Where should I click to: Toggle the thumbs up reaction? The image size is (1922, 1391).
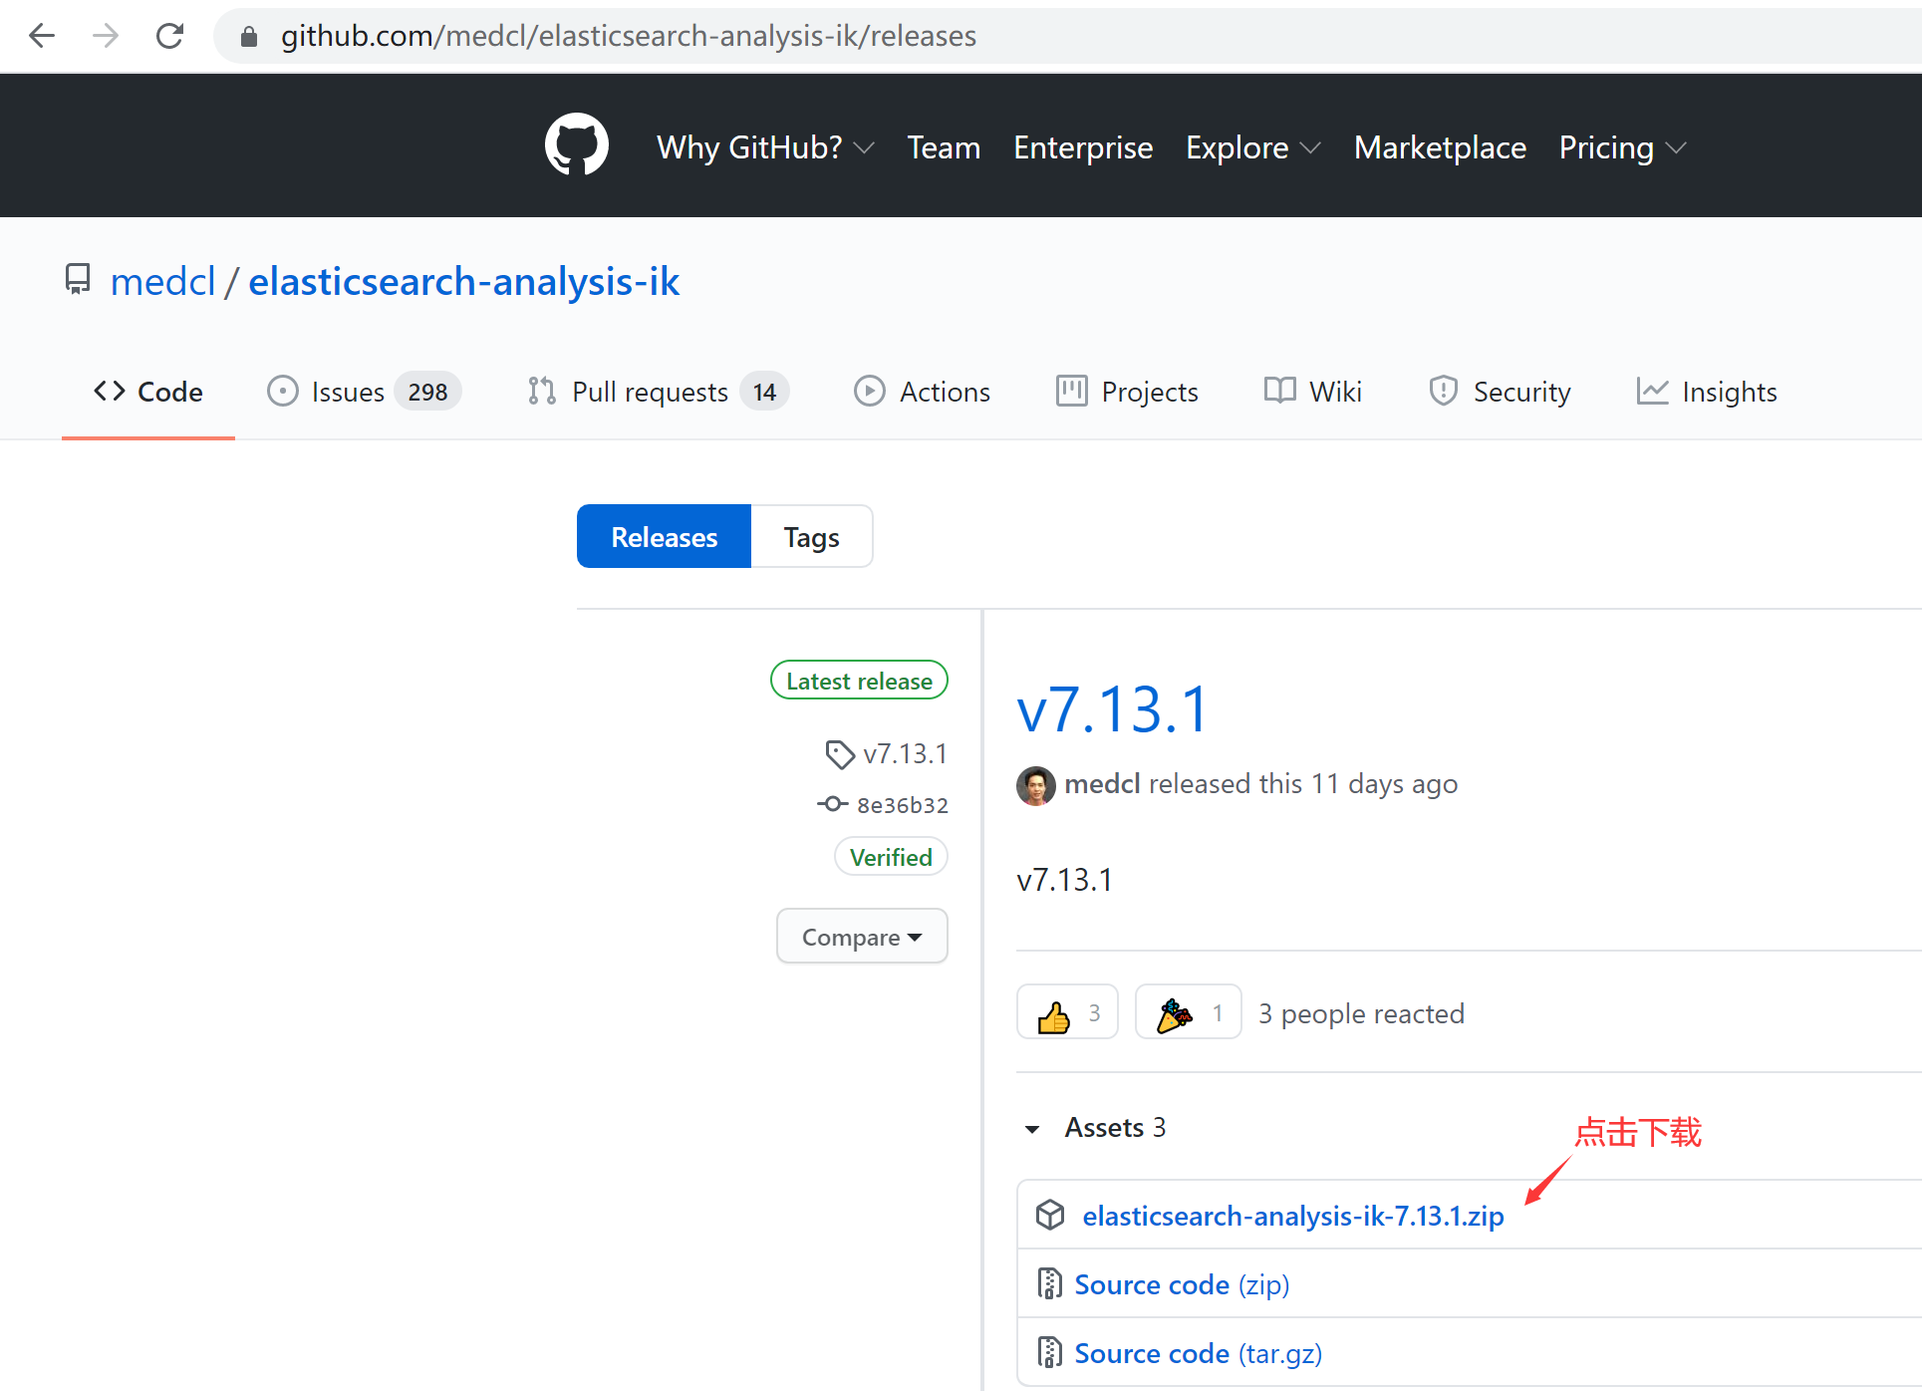(1067, 1012)
